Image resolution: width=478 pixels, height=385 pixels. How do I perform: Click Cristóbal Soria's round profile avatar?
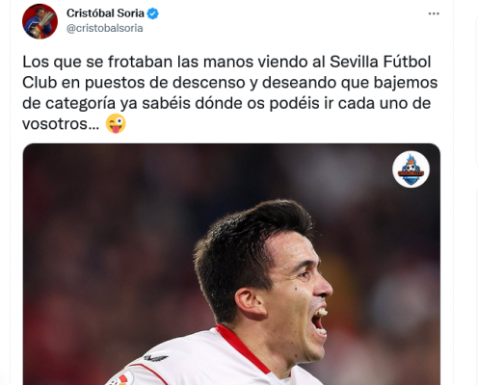coord(40,21)
